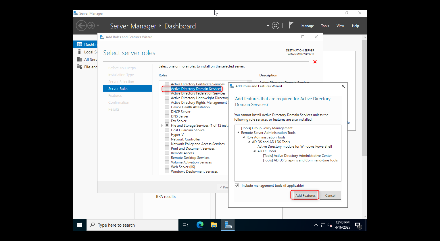The height and width of the screenshot is (241, 440).
Task: Expand the File and Storage Services role
Action: [162, 126]
